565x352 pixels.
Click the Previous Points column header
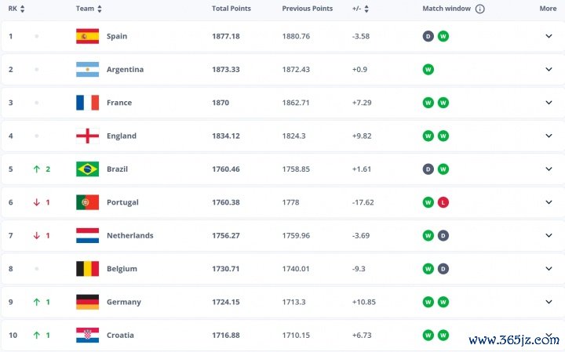tap(307, 9)
